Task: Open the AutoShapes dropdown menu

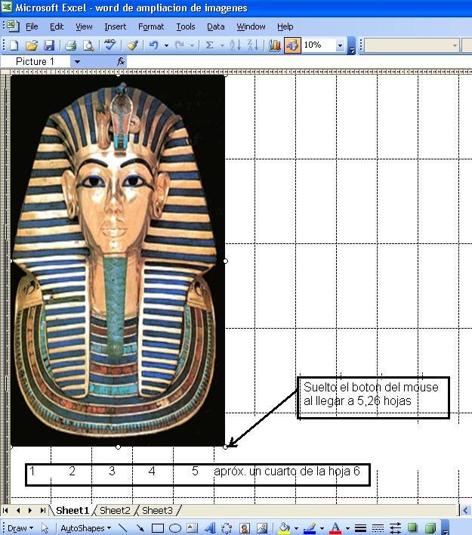Action: click(x=86, y=528)
